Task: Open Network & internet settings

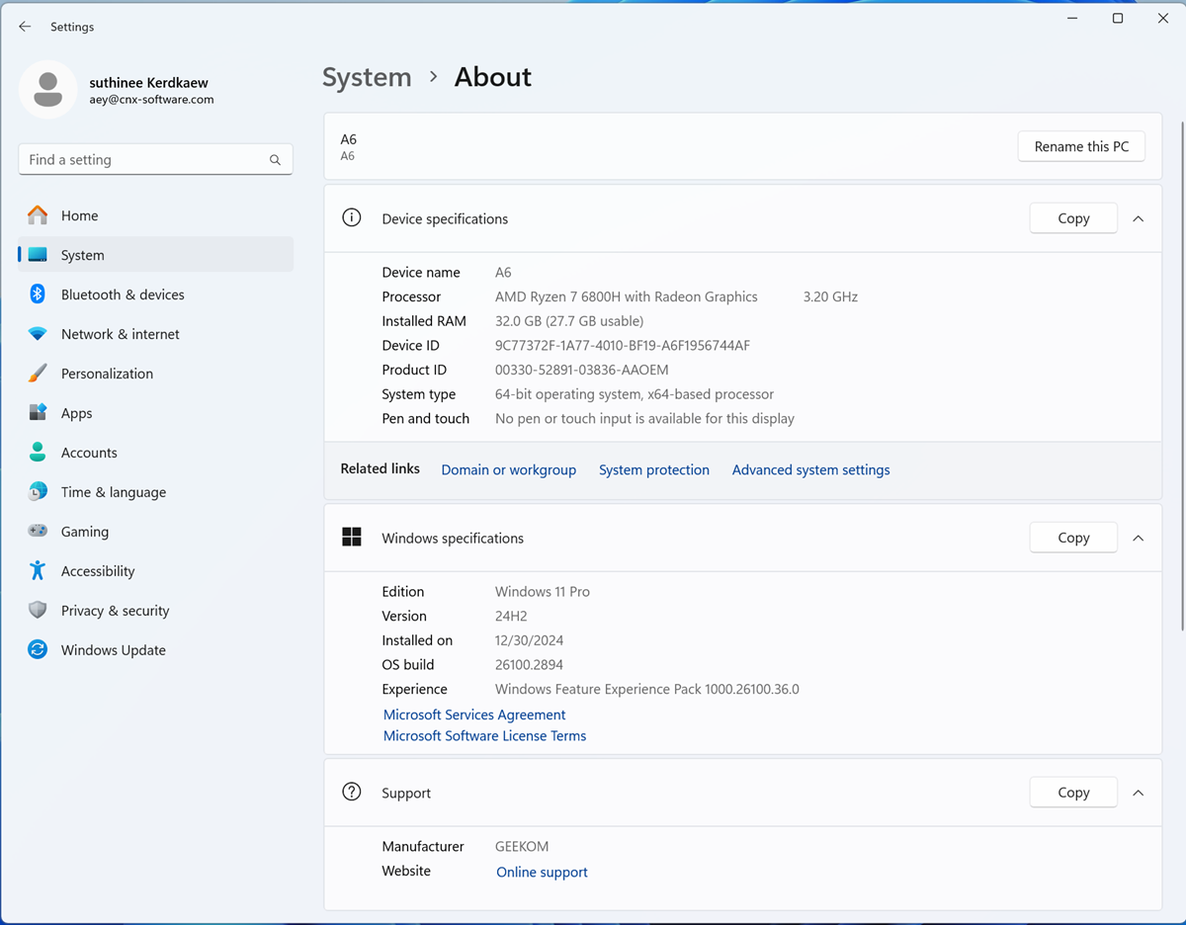Action: click(x=156, y=334)
